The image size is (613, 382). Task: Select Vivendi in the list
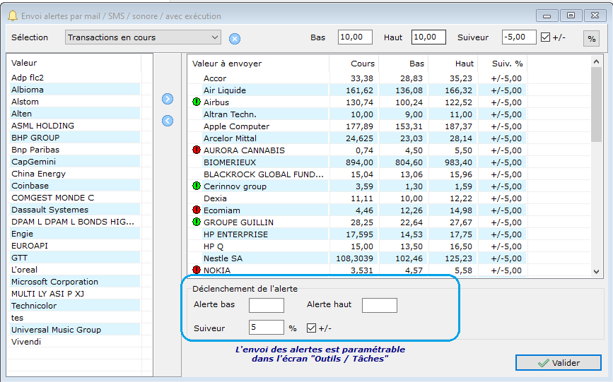74,342
